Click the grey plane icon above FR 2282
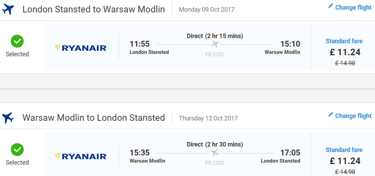The image size is (375, 176). pyautogui.click(x=215, y=153)
